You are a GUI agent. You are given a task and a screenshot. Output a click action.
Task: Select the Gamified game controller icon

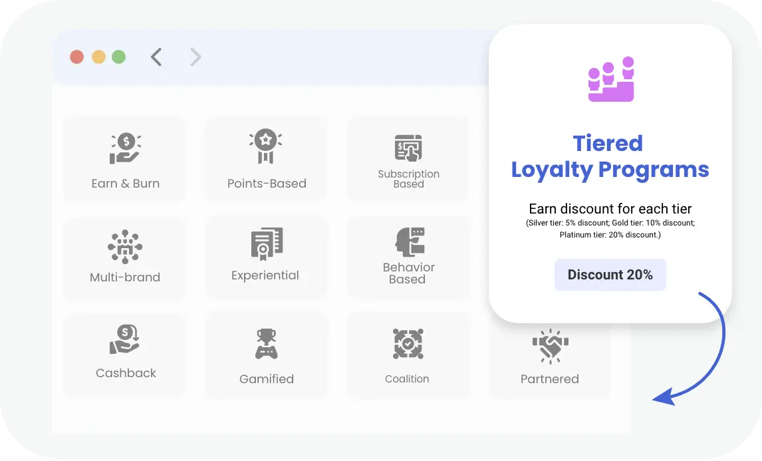click(x=266, y=343)
